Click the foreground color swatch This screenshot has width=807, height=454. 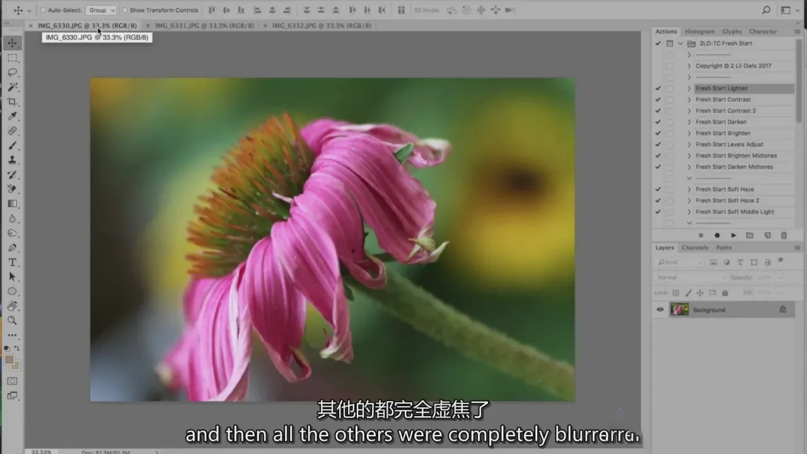pos(9,360)
